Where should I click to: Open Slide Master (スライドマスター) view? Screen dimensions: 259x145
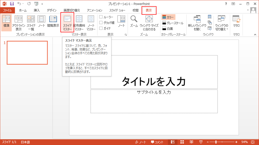tap(67, 23)
